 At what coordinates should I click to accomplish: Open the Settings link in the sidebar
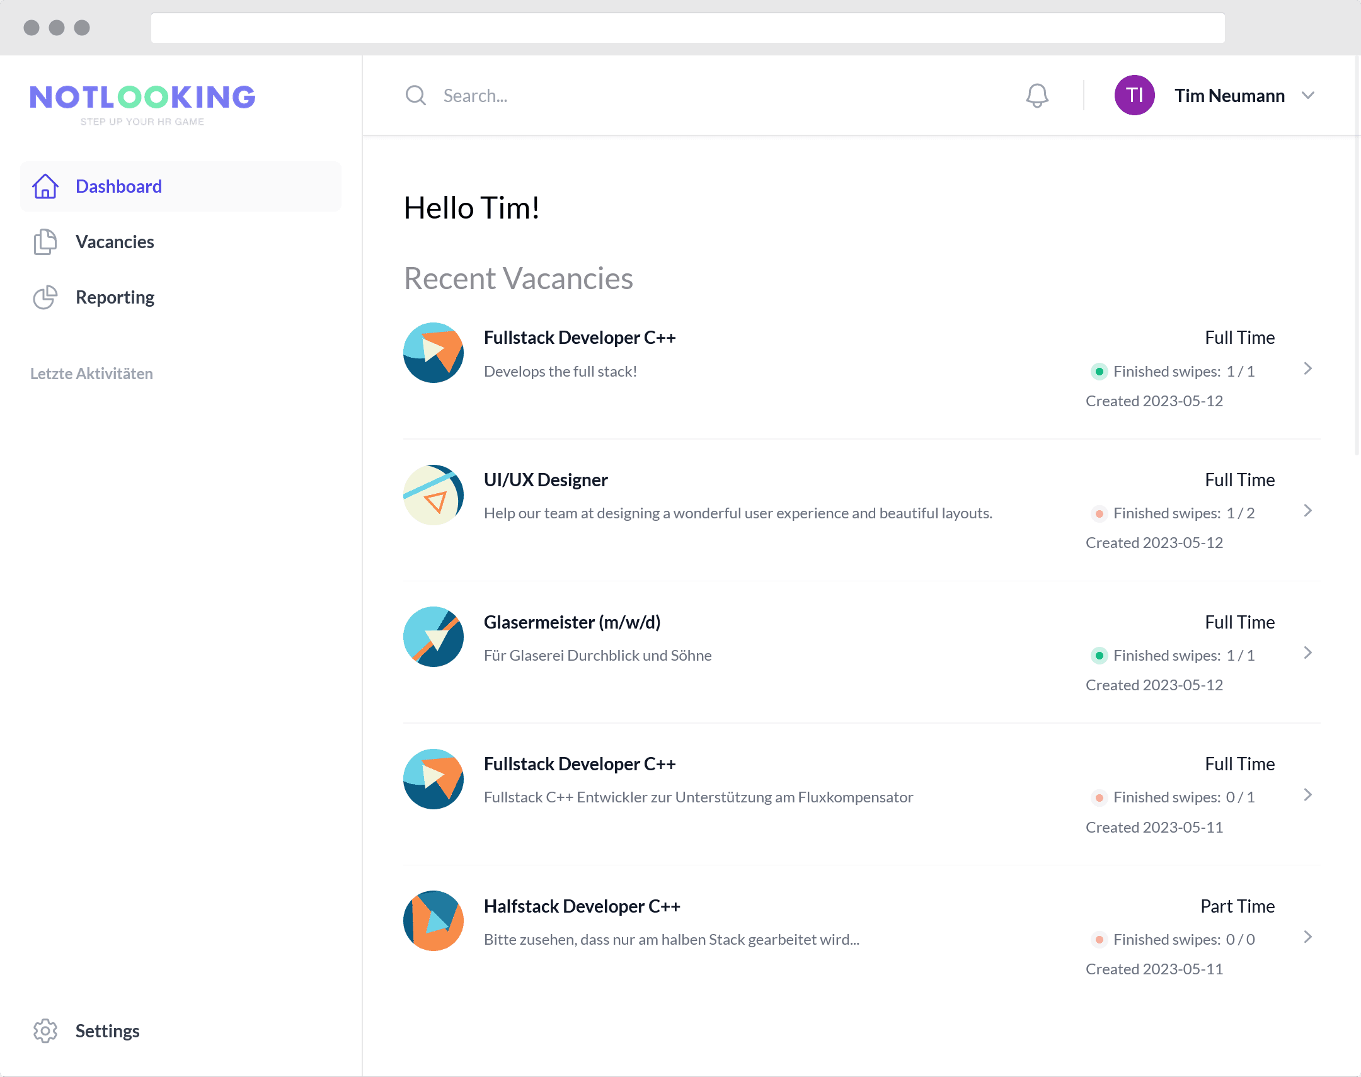(x=107, y=1031)
